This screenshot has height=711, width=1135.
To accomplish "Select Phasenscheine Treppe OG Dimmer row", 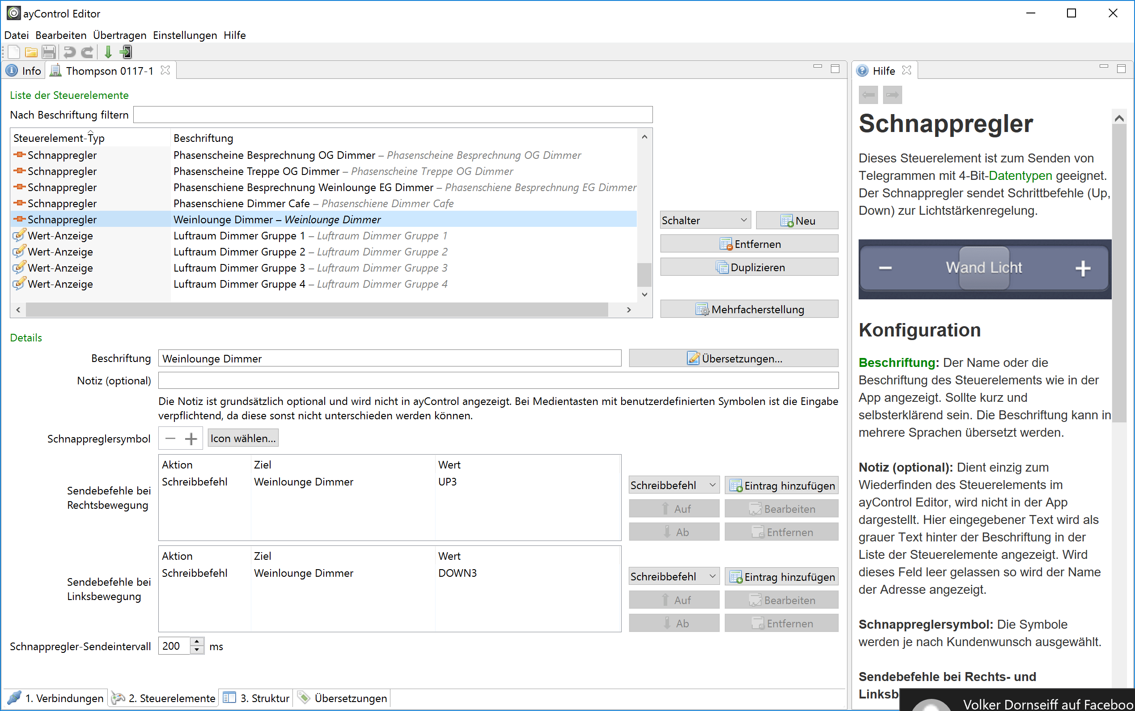I will pos(324,171).
